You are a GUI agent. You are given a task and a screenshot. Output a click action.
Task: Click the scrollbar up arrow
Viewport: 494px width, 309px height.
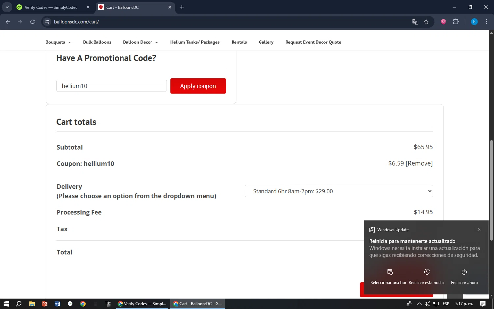491,33
